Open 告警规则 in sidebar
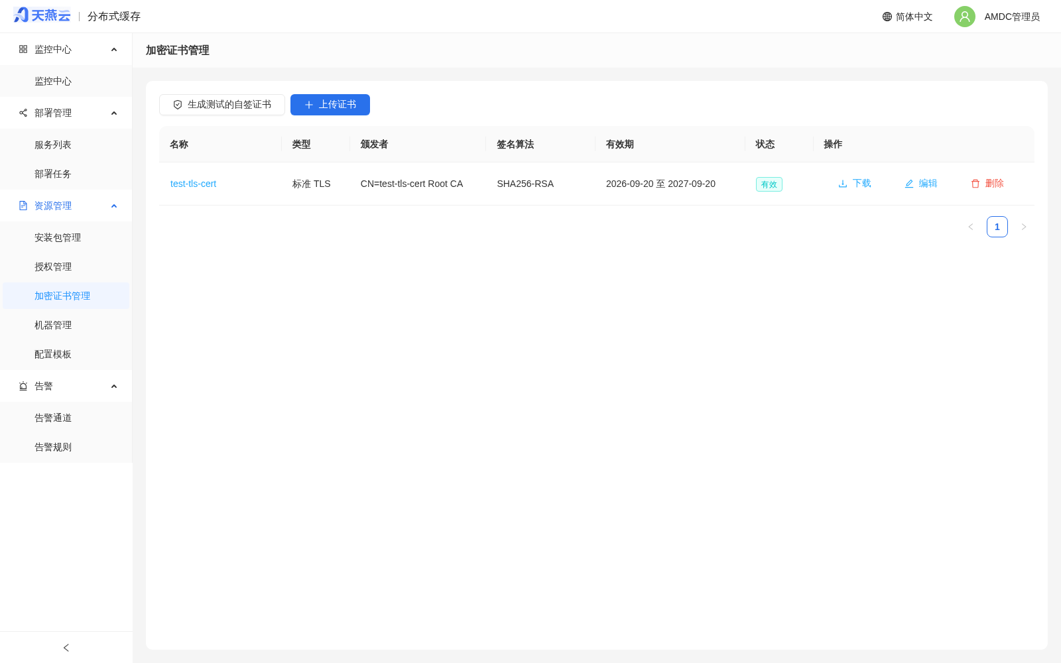 click(x=66, y=447)
